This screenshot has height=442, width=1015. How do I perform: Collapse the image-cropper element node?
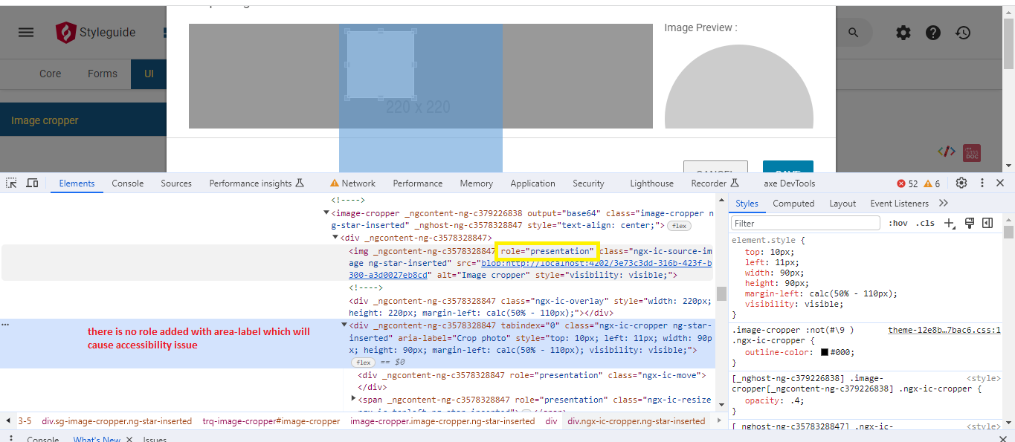tap(326, 213)
